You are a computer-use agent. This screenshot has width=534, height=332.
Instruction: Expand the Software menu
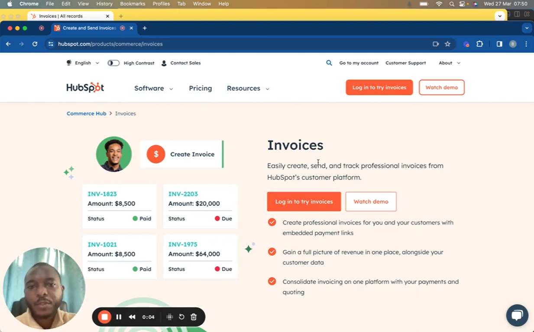(x=154, y=88)
